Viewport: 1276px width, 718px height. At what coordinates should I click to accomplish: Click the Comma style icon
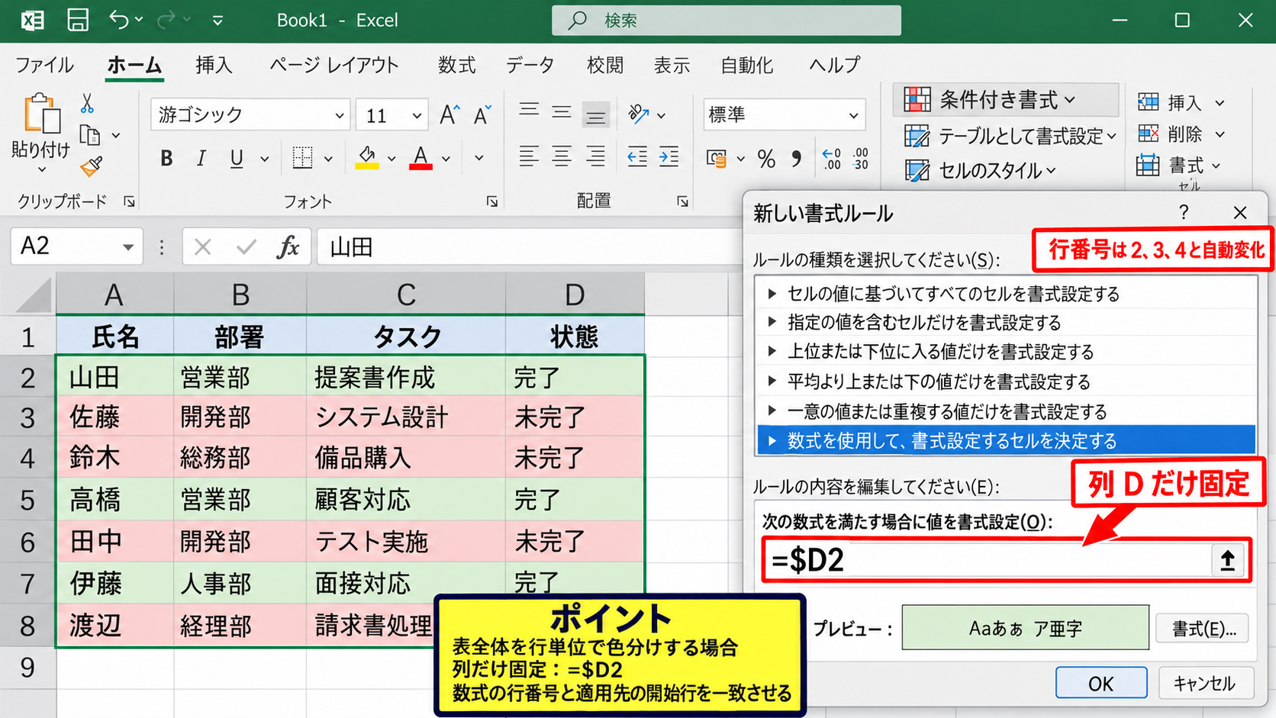coord(796,158)
